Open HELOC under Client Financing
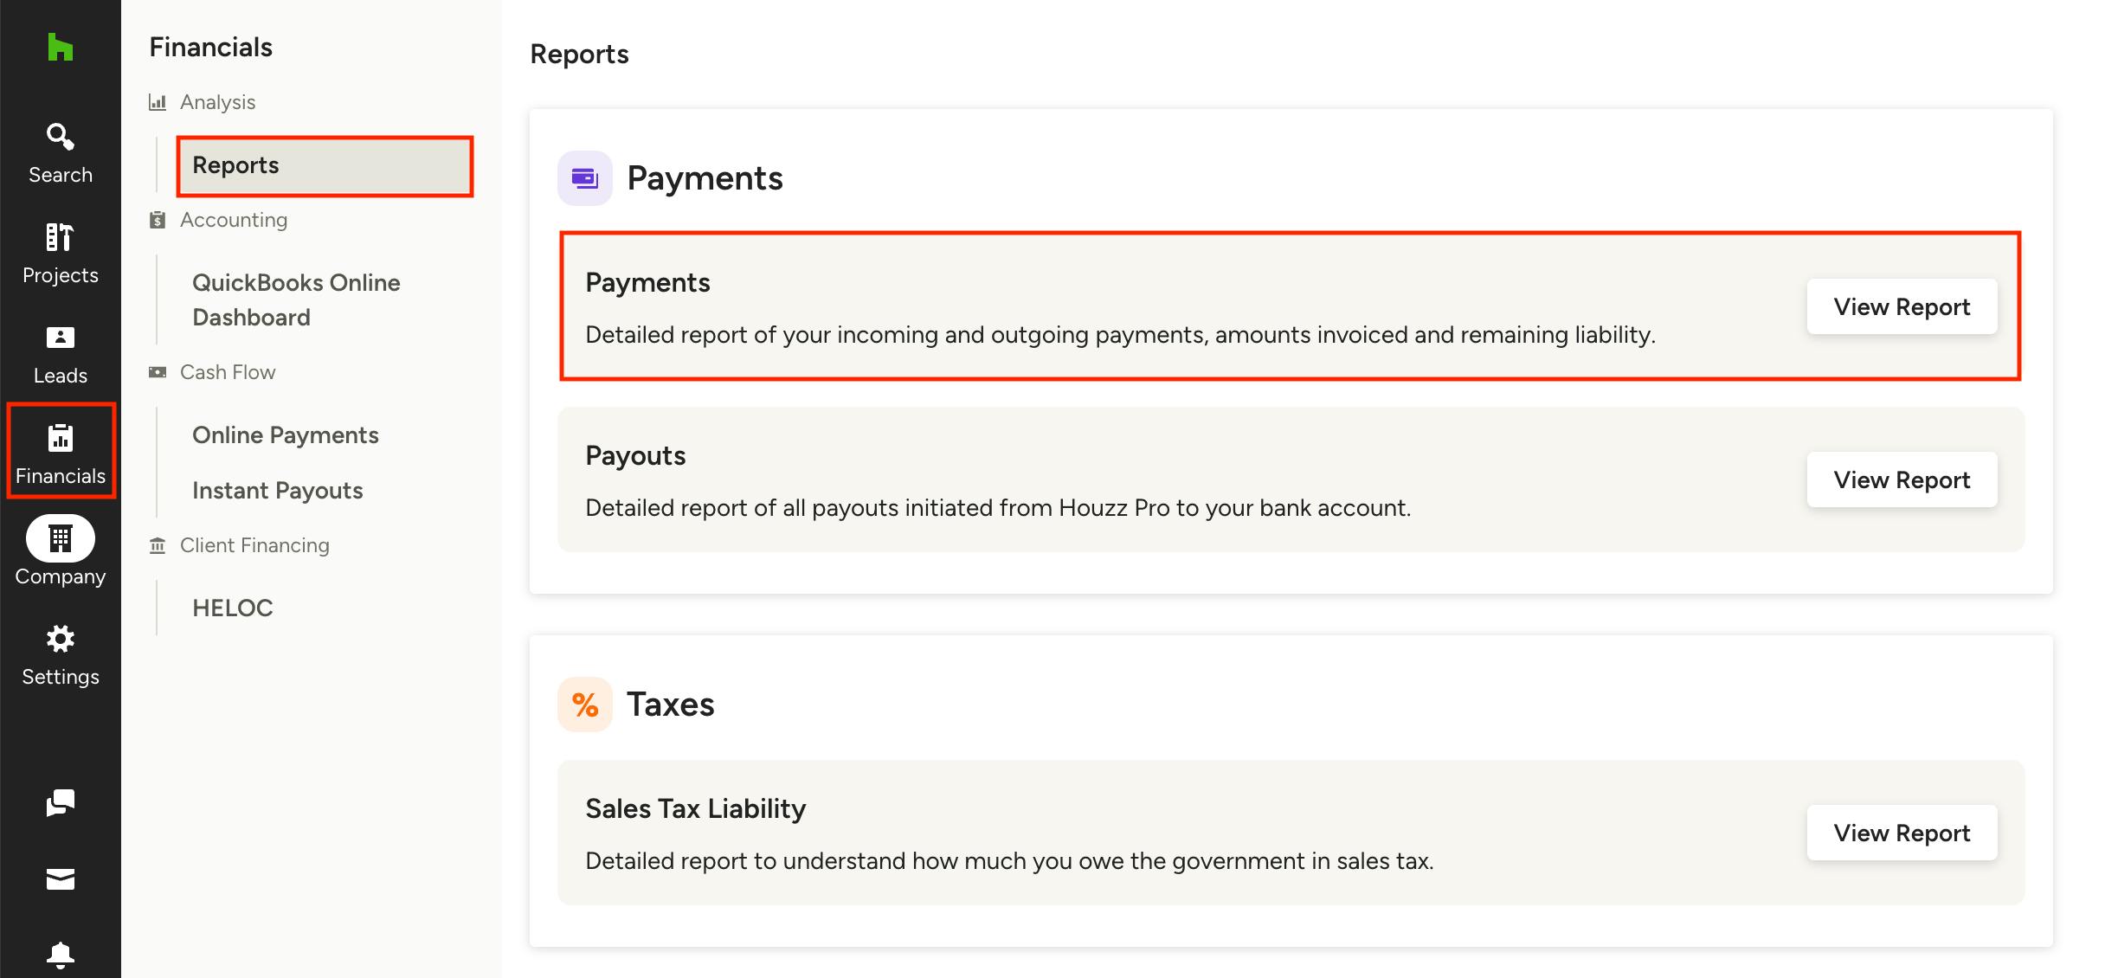The image size is (2105, 978). [232, 608]
